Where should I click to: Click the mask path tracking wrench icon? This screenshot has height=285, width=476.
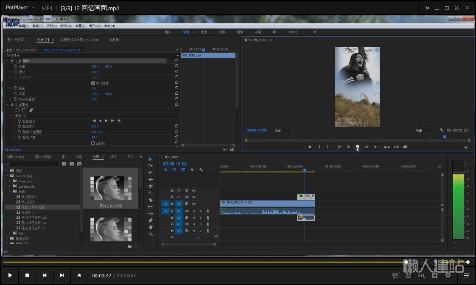[119, 121]
